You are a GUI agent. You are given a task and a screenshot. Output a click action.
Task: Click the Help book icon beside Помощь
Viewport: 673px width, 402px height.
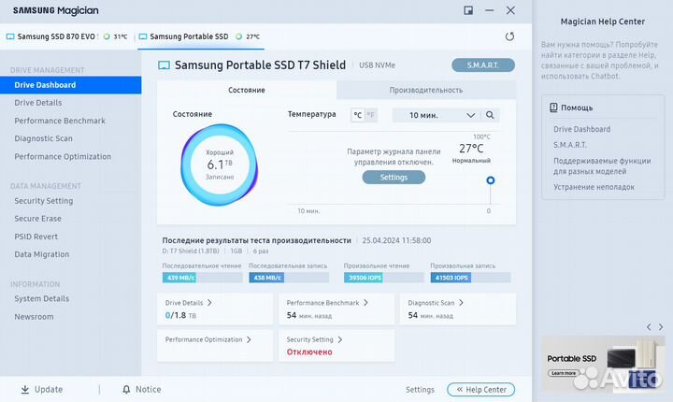[553, 108]
